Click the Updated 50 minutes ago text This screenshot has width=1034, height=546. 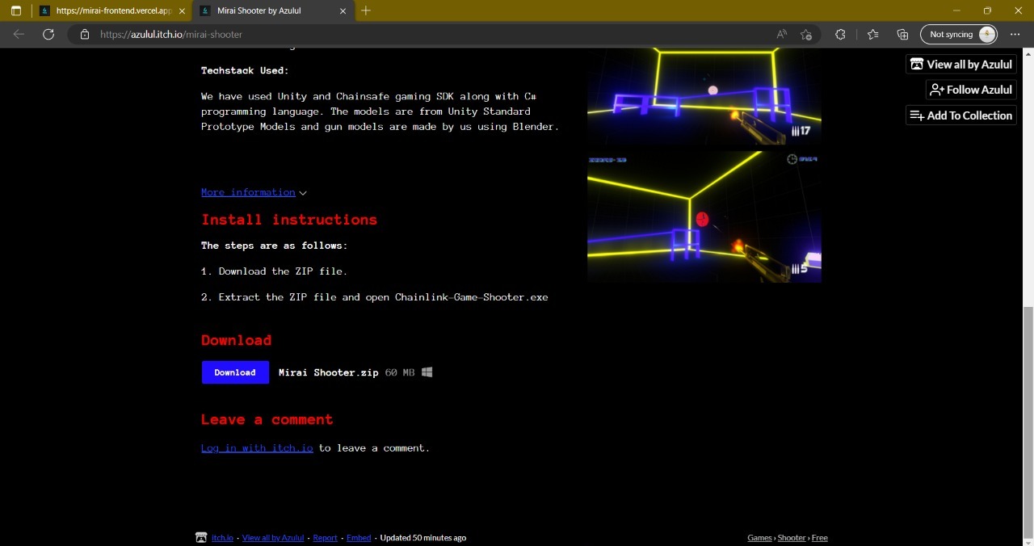pos(422,538)
